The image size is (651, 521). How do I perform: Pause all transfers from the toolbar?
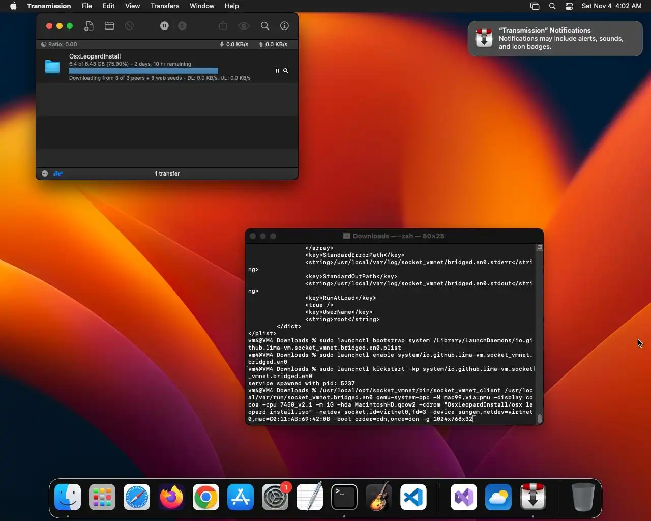coord(164,26)
